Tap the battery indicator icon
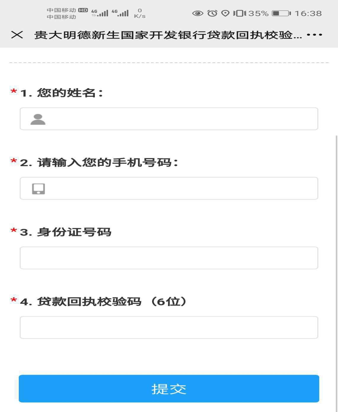This screenshot has height=412, width=338. tap(281, 13)
